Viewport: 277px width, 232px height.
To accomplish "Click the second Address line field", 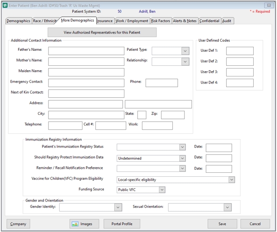I will (158, 104).
